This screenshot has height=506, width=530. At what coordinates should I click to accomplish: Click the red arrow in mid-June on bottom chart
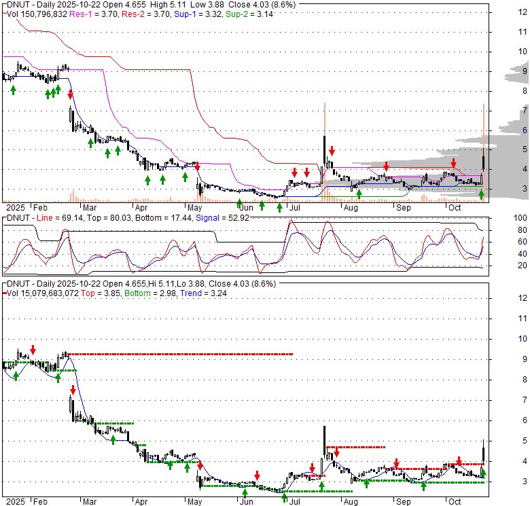click(x=258, y=475)
